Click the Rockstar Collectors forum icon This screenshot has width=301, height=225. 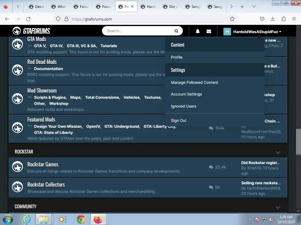click(17, 187)
